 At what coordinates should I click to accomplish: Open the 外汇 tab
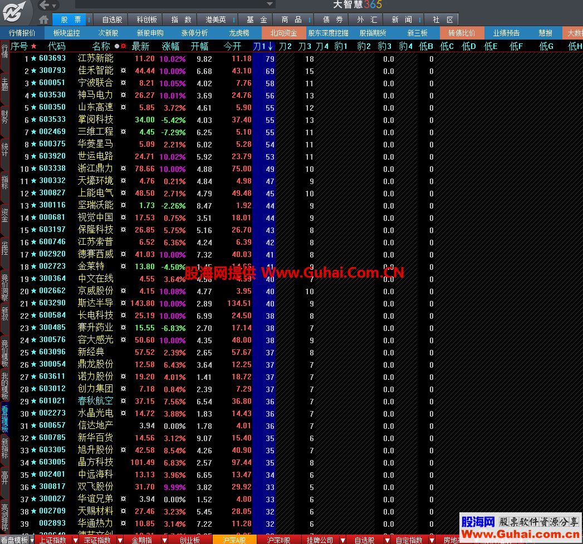pyautogui.click(x=367, y=19)
